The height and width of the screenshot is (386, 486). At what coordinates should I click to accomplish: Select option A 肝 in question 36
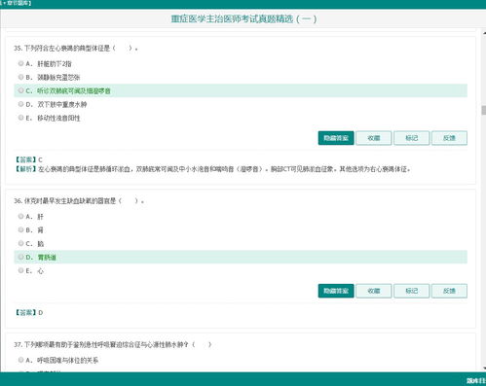coord(20,216)
